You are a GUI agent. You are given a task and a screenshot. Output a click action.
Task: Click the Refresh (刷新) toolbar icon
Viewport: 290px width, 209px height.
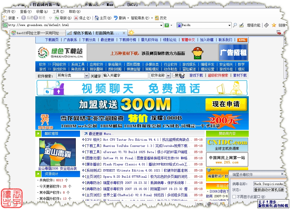(x=57, y=18)
